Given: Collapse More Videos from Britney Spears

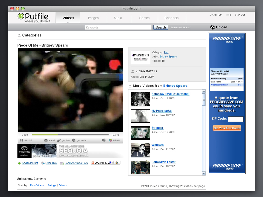Looking at the screenshot, I should point(130,86).
